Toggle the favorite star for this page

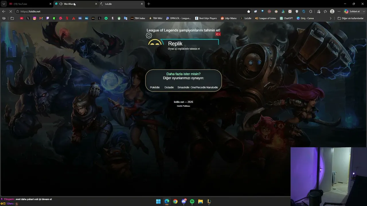click(249, 11)
